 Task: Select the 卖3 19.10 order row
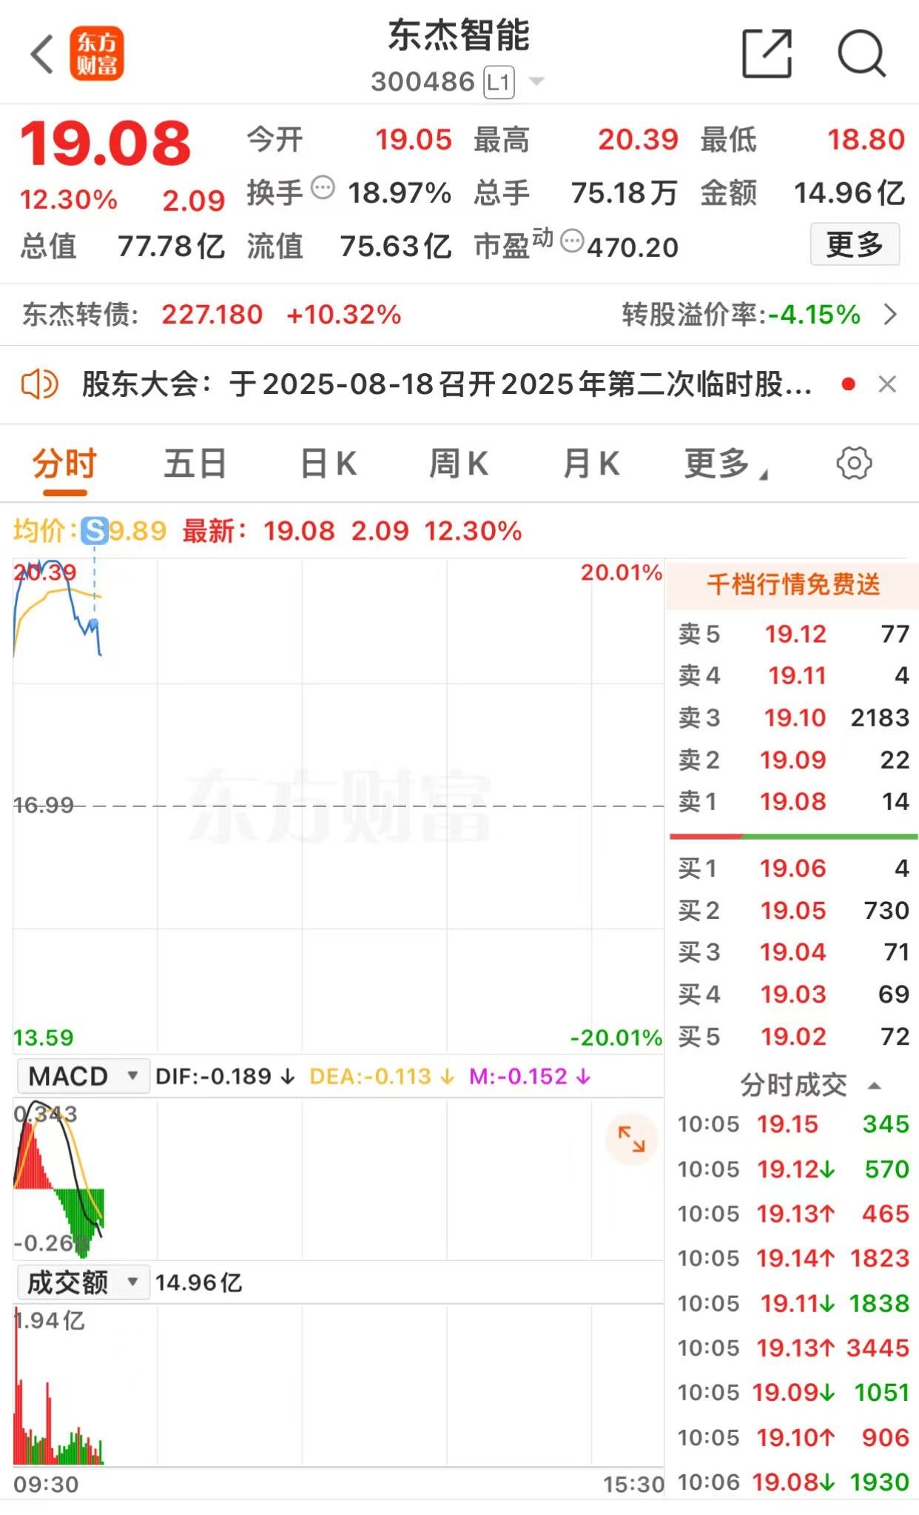(793, 718)
